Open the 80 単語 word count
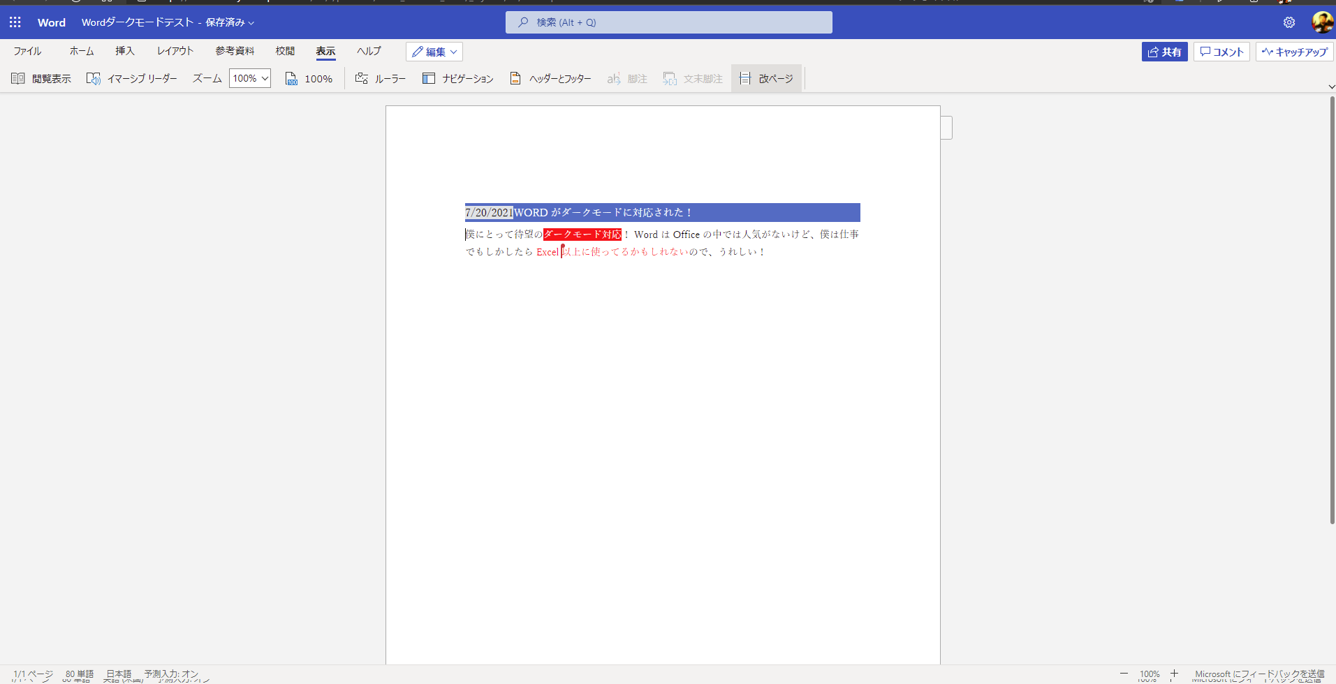The width and height of the screenshot is (1336, 684). coord(80,674)
